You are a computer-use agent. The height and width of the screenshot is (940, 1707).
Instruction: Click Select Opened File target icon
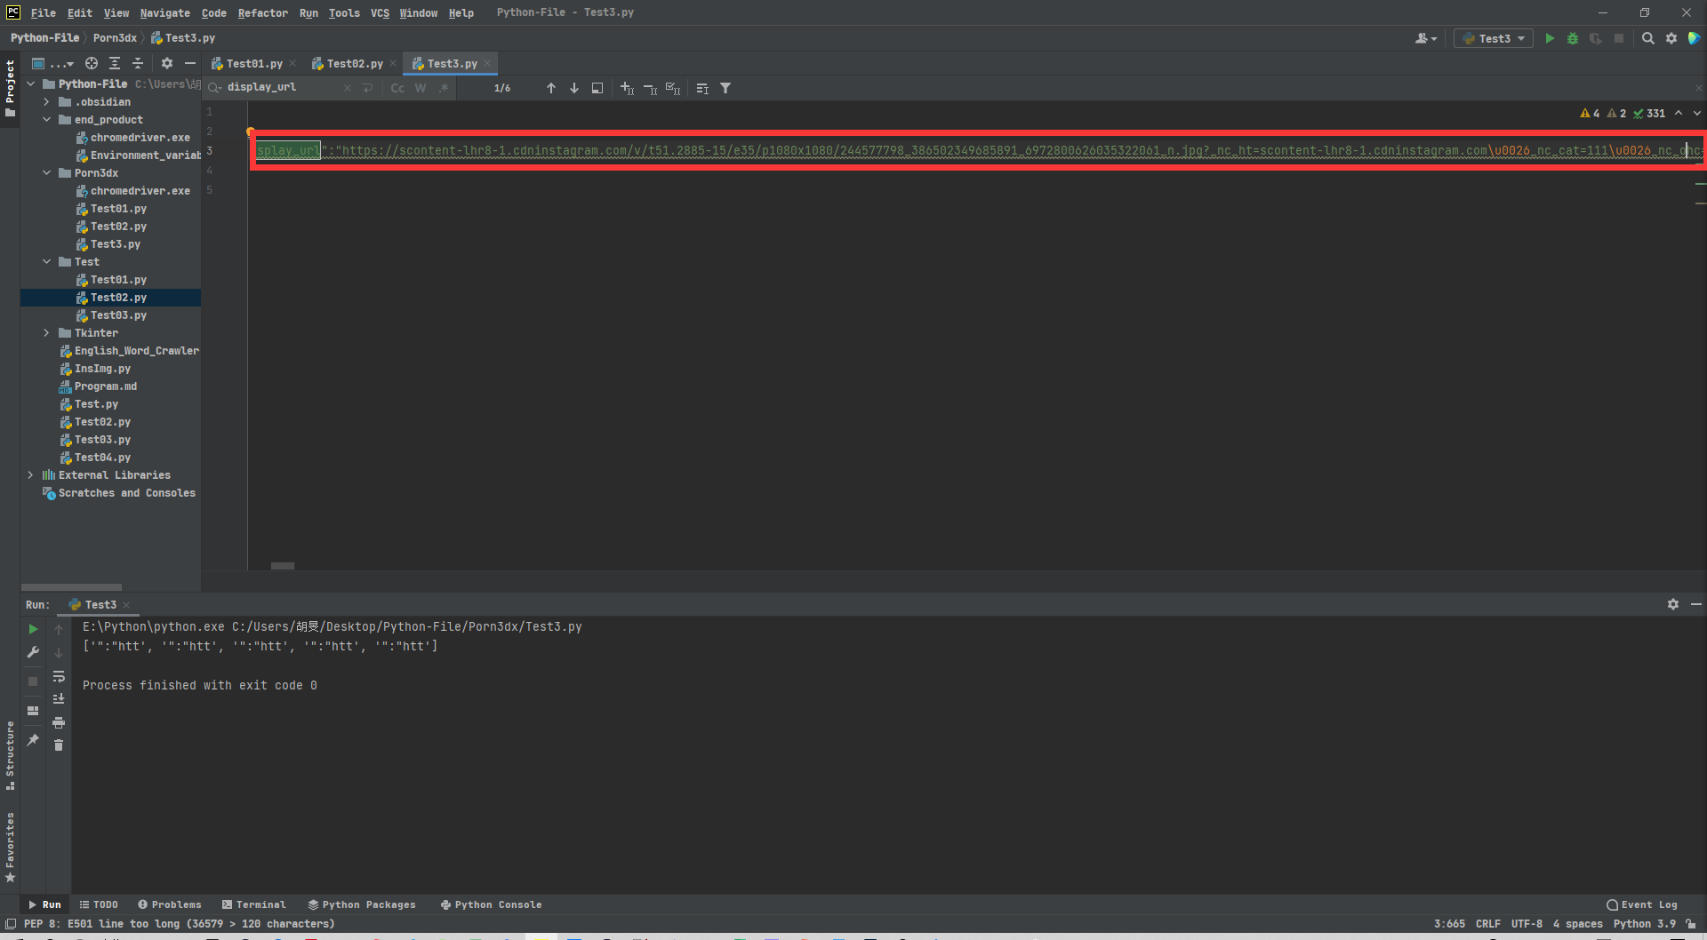92,63
